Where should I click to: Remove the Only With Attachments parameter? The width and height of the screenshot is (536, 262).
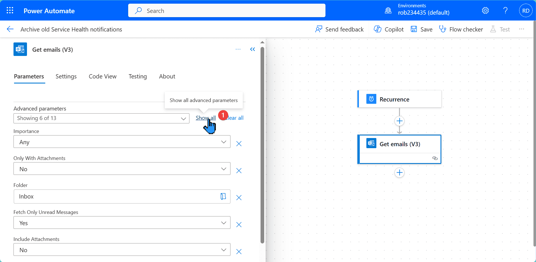tap(239, 171)
